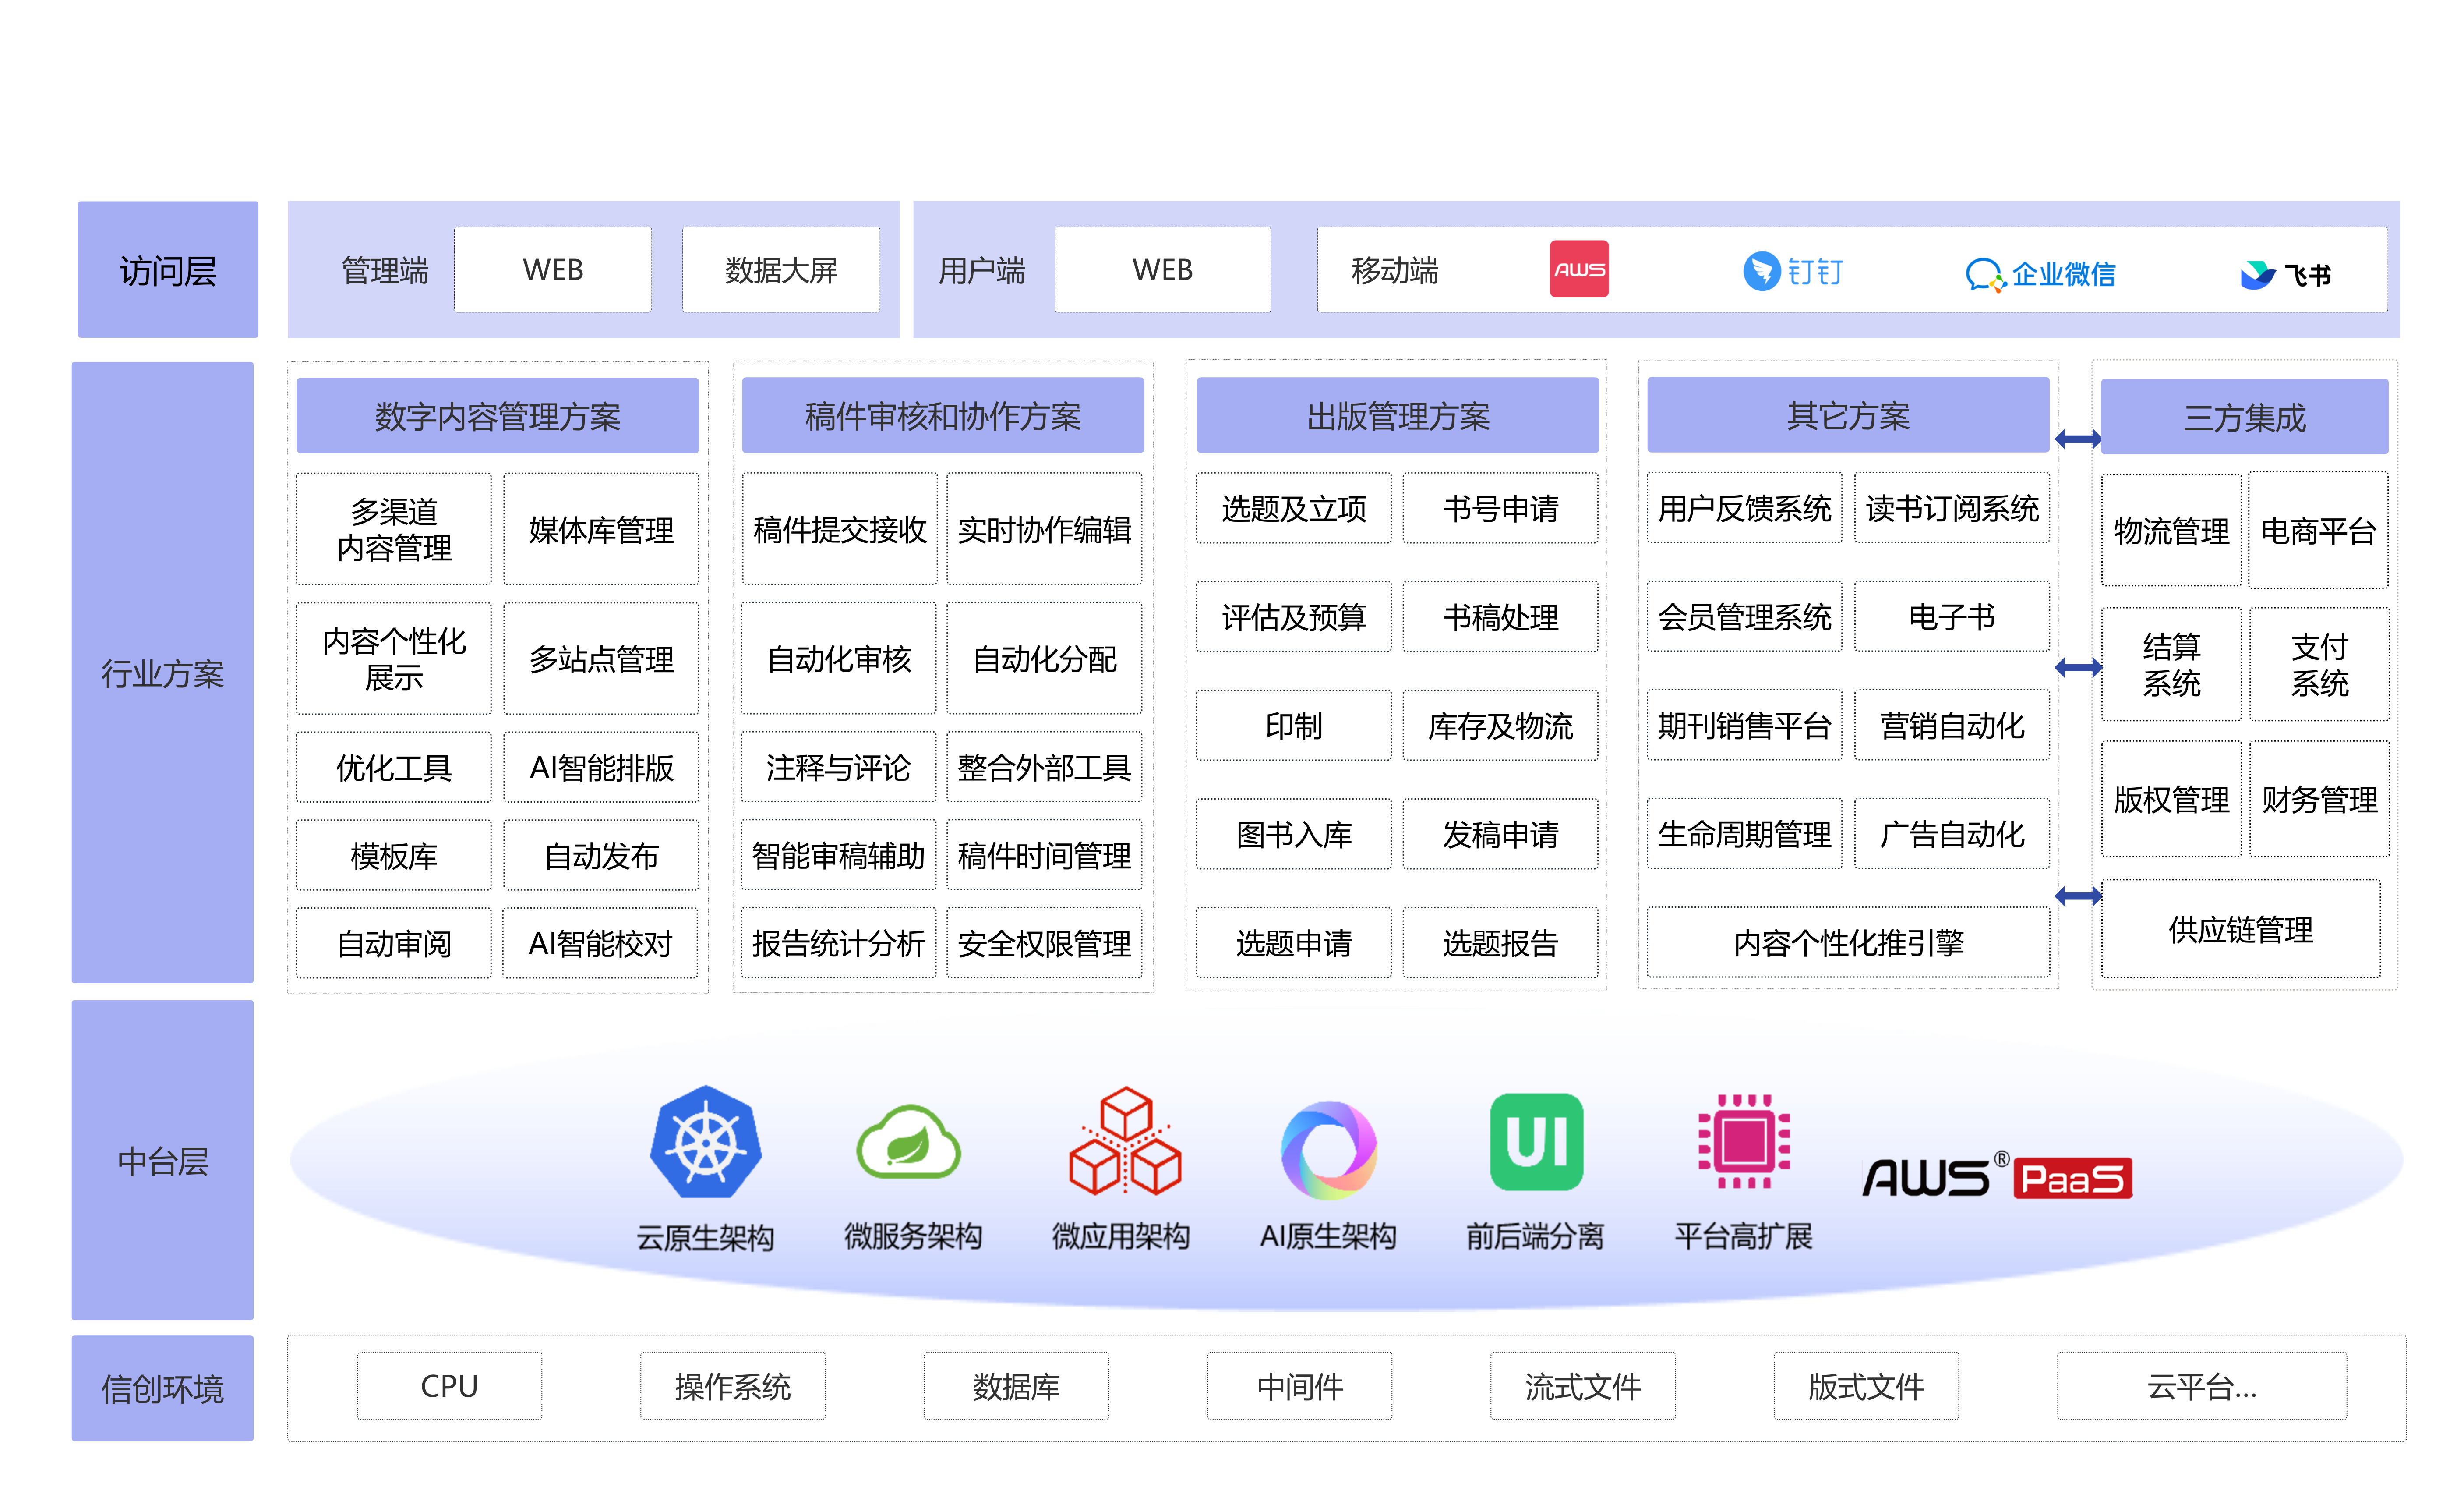This screenshot has height=1512, width=2464.
Task: Click the green UI 前后端分离 icon
Action: point(1536,1142)
